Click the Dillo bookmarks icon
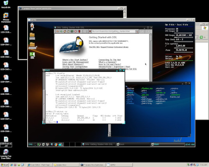Image resolution: width=209 pixels, height=167 pixels. point(79,31)
